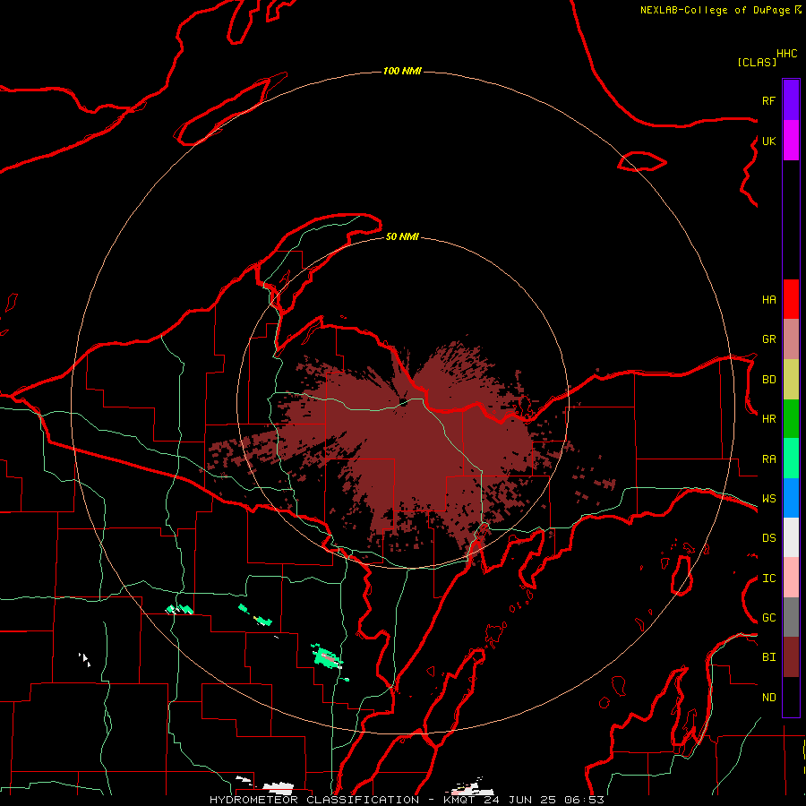
Task: Pick the dusty pink GR legend swatch
Action: (791, 339)
